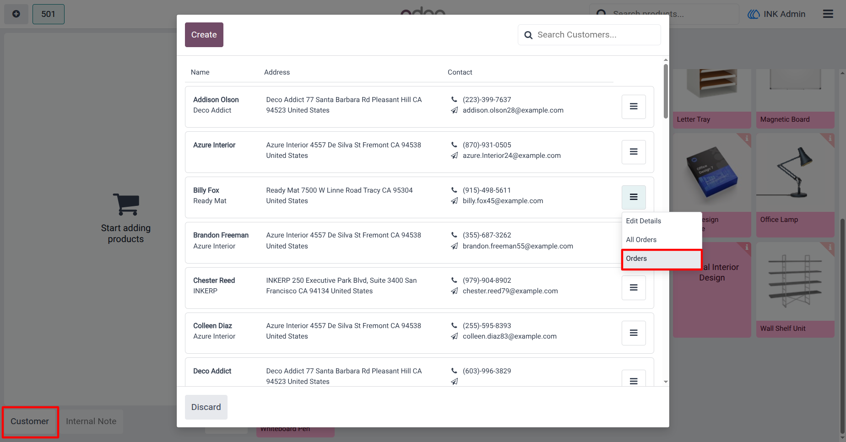The width and height of the screenshot is (846, 442).
Task: Open the menu for Addison Olson's row
Action: pyautogui.click(x=634, y=107)
